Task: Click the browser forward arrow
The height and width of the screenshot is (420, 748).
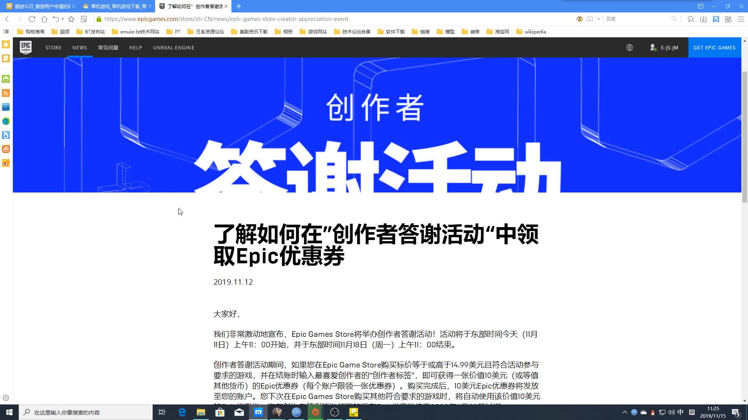Action: click(x=19, y=19)
